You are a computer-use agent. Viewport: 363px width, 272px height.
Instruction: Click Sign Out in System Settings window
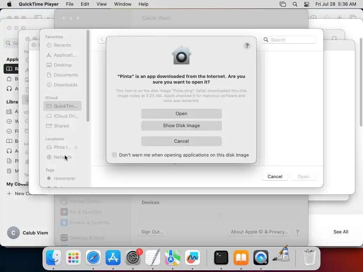152,232
